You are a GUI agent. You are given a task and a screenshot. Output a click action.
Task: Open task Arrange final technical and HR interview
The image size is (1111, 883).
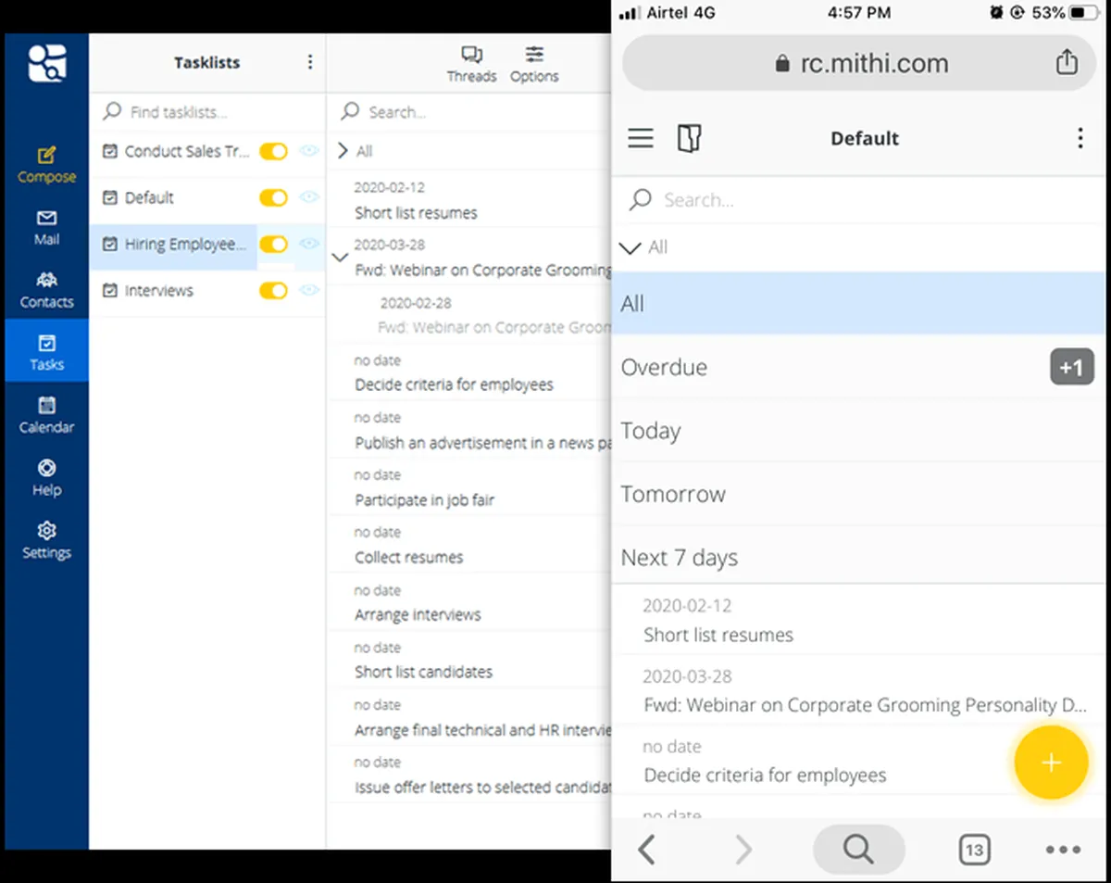(469, 718)
